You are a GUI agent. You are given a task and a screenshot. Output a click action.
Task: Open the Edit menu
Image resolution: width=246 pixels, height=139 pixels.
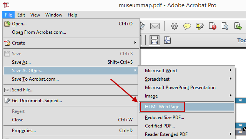[21, 15]
